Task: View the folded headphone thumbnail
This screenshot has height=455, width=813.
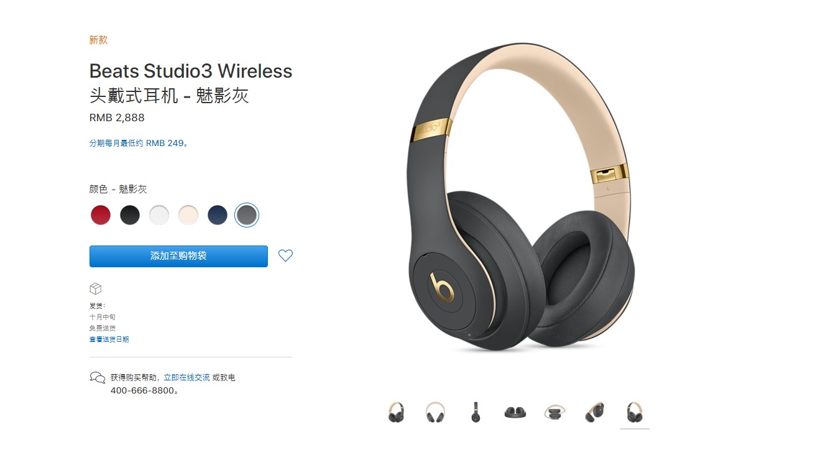Action: click(515, 412)
